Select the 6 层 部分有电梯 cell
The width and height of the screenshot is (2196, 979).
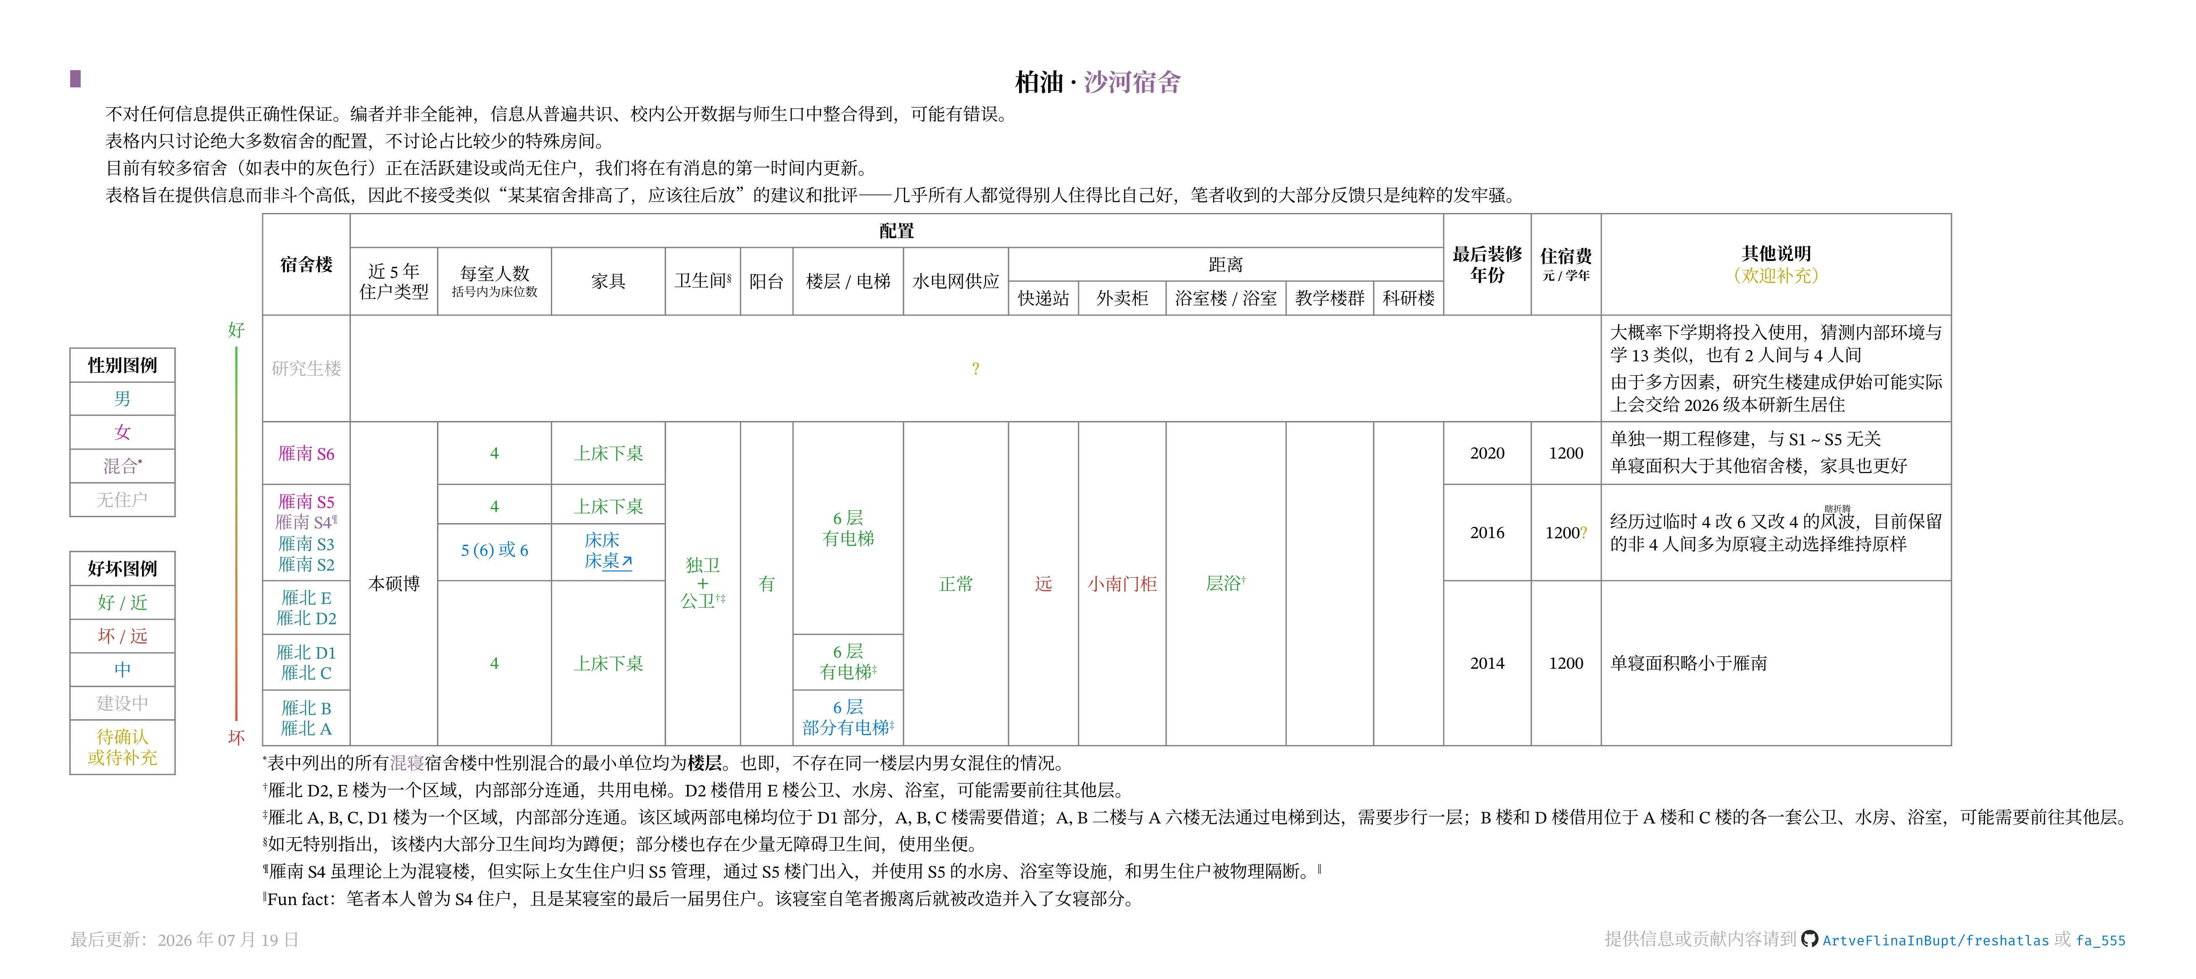coord(848,717)
